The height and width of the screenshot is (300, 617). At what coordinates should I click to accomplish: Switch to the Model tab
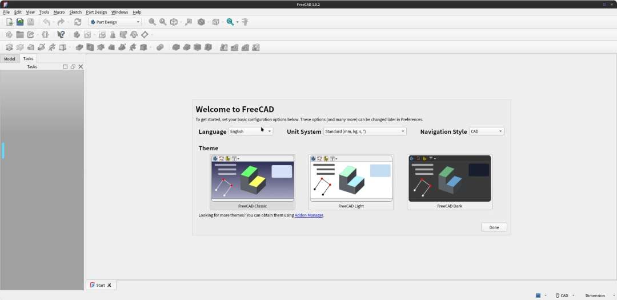click(x=10, y=59)
